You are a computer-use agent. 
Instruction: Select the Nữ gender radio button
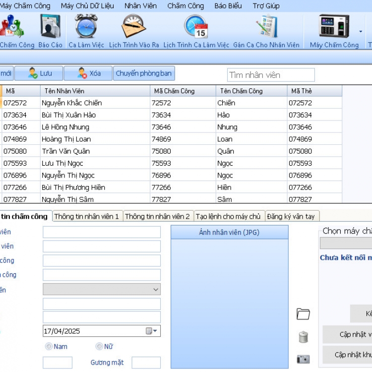click(99, 346)
